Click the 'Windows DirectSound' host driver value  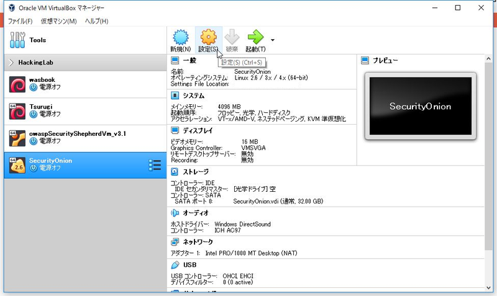[243, 224]
